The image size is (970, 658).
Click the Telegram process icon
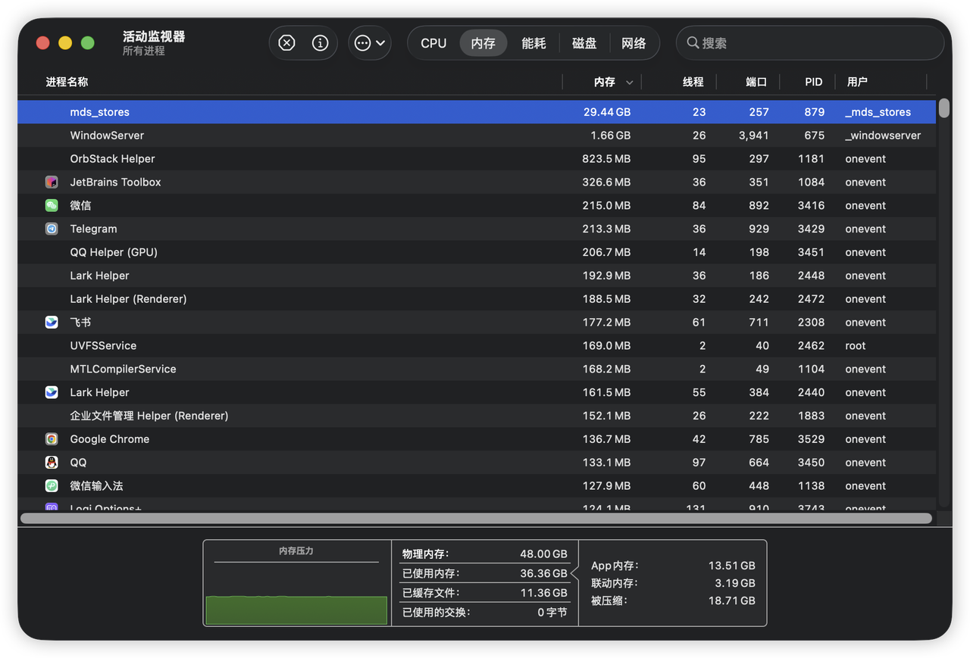point(52,229)
